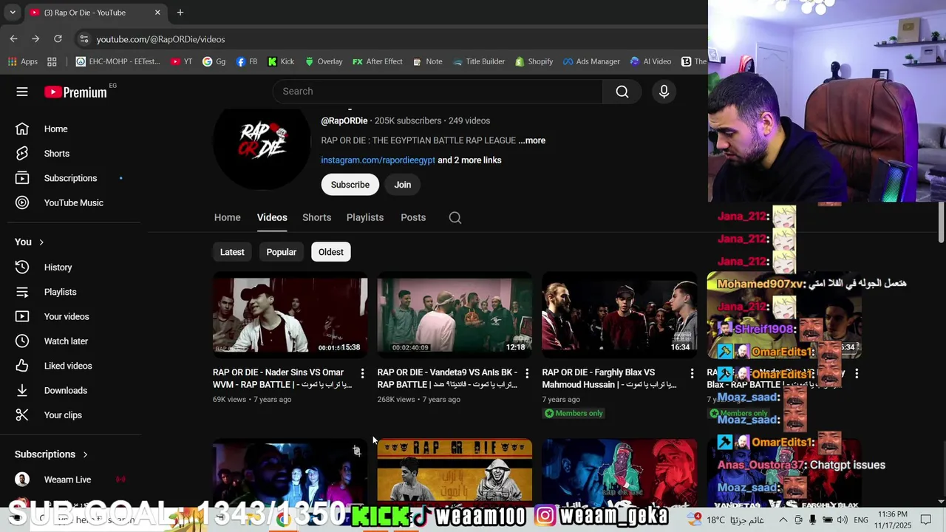This screenshot has width=946, height=532.
Task: Select the Latest sort chip
Action: click(x=232, y=252)
